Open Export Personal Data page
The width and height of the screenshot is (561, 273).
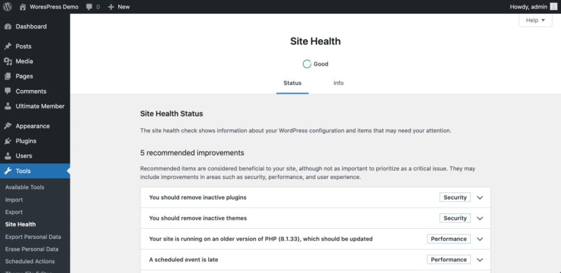tap(33, 237)
